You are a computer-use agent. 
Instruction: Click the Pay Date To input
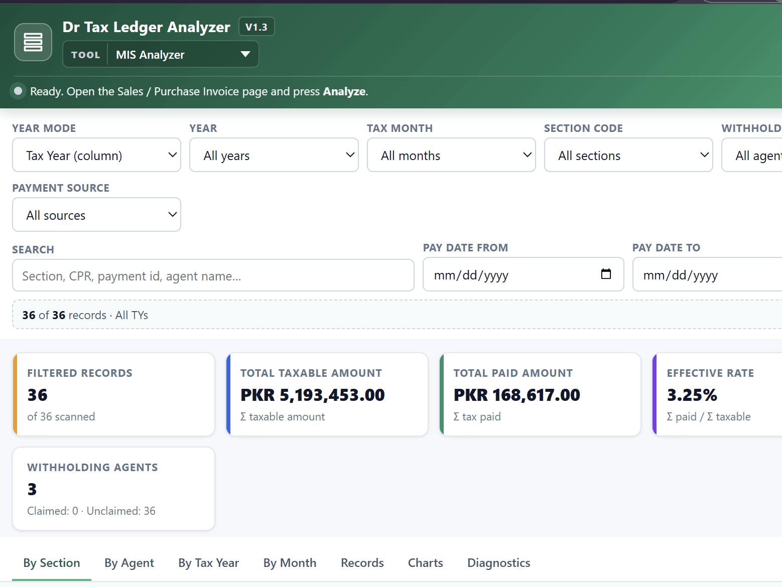pyautogui.click(x=703, y=274)
